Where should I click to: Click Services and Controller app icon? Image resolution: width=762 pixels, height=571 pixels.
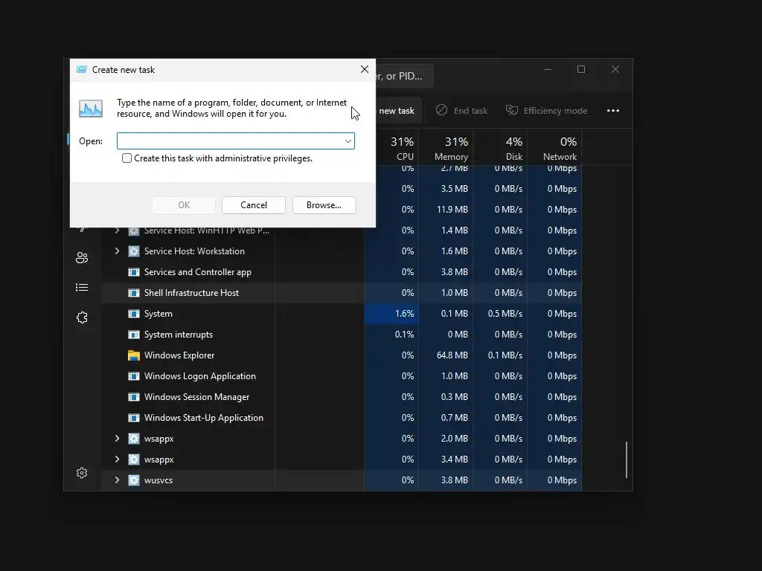point(134,272)
